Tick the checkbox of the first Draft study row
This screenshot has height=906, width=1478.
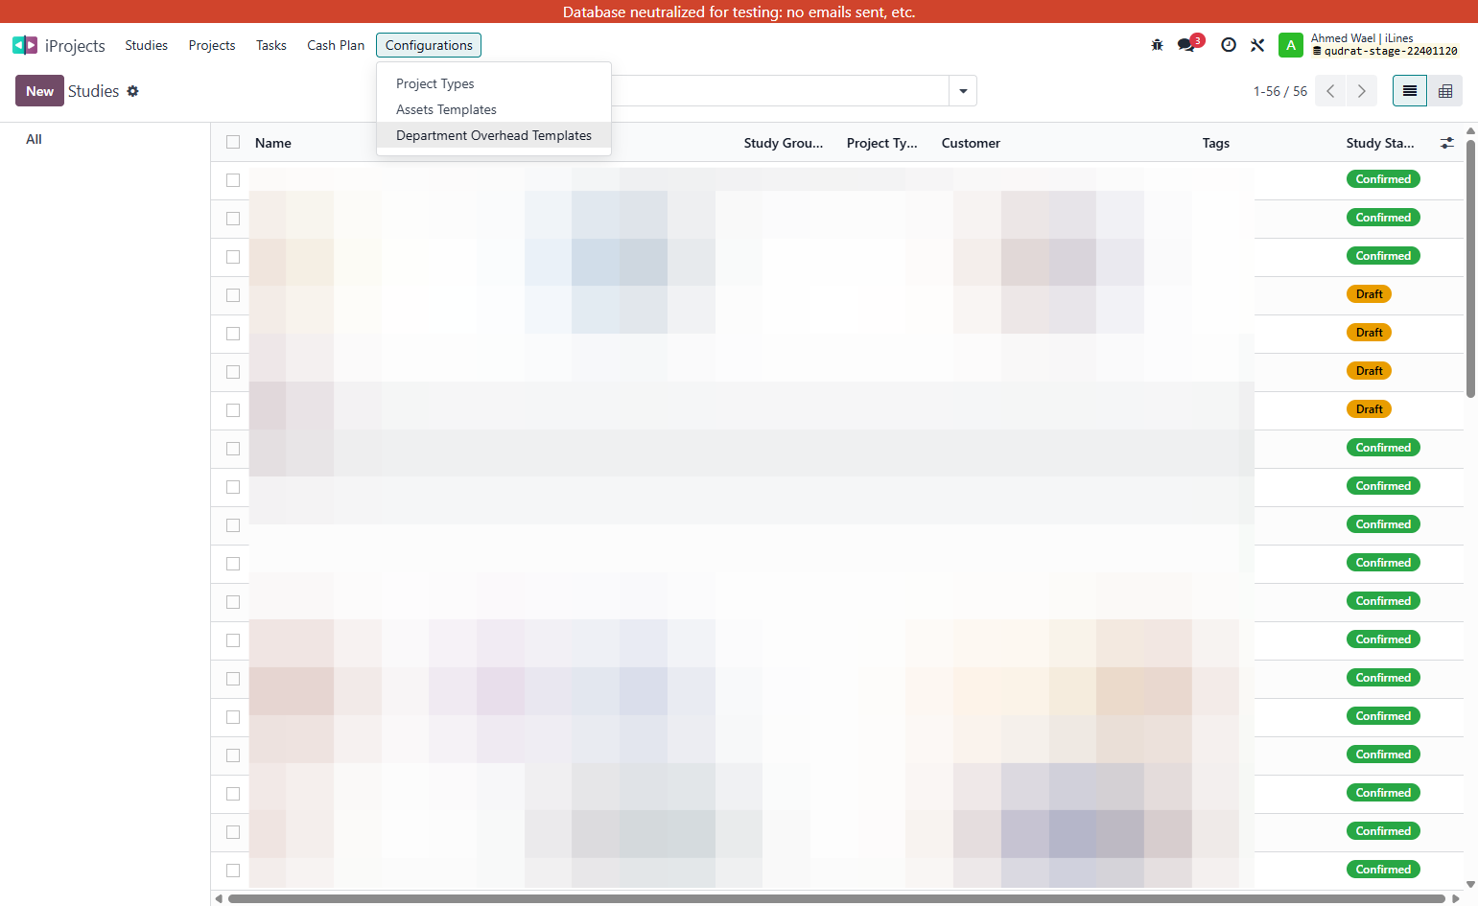pyautogui.click(x=233, y=295)
